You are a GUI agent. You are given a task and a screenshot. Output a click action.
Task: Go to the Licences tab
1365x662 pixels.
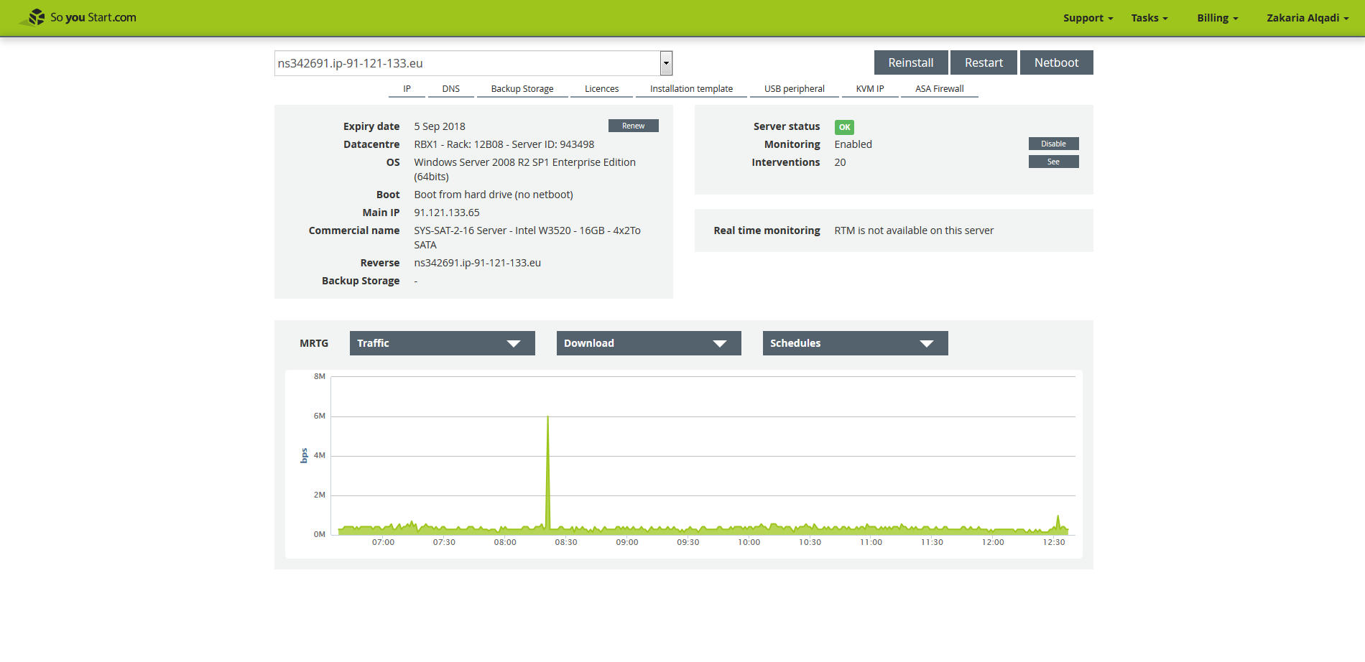(x=601, y=89)
